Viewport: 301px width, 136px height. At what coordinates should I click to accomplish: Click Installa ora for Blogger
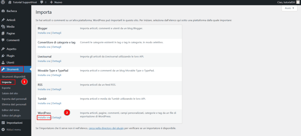pos(44,33)
